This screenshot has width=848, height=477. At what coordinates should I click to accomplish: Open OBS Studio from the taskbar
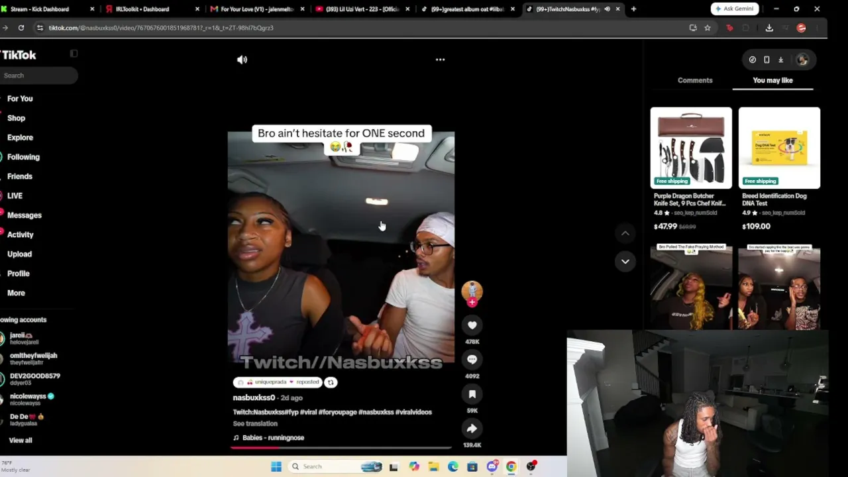tap(531, 466)
